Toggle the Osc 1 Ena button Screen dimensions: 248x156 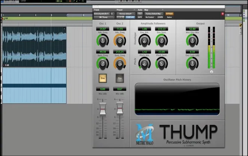(103, 78)
